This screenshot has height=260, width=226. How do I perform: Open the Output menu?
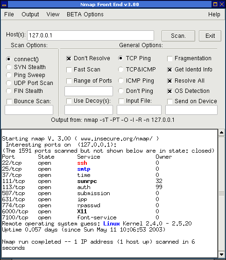point(30,14)
